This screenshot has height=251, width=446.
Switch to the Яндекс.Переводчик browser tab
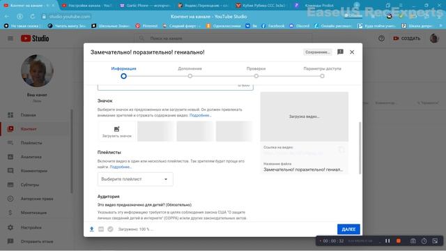(203, 6)
